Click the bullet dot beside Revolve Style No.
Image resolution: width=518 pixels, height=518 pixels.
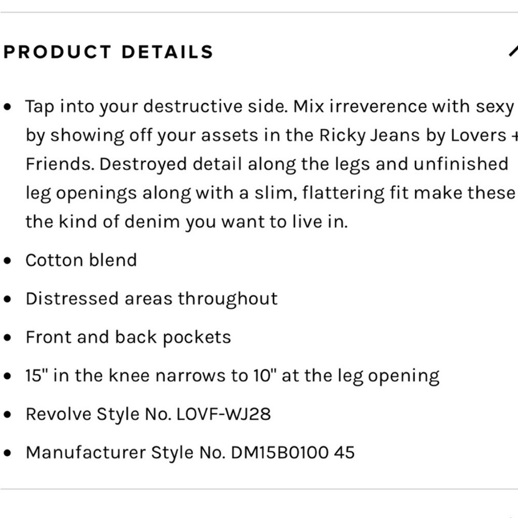pos(7,414)
